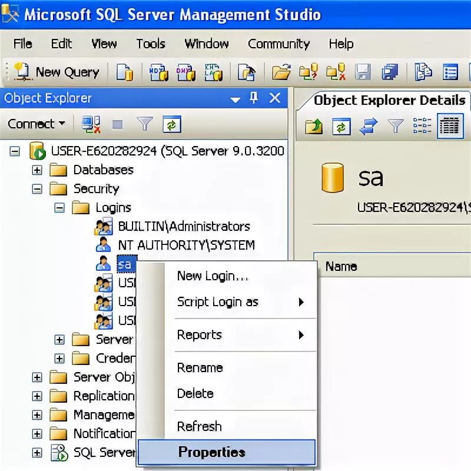The image size is (471, 471).
Task: Expand the Replication folder
Action: [37, 396]
